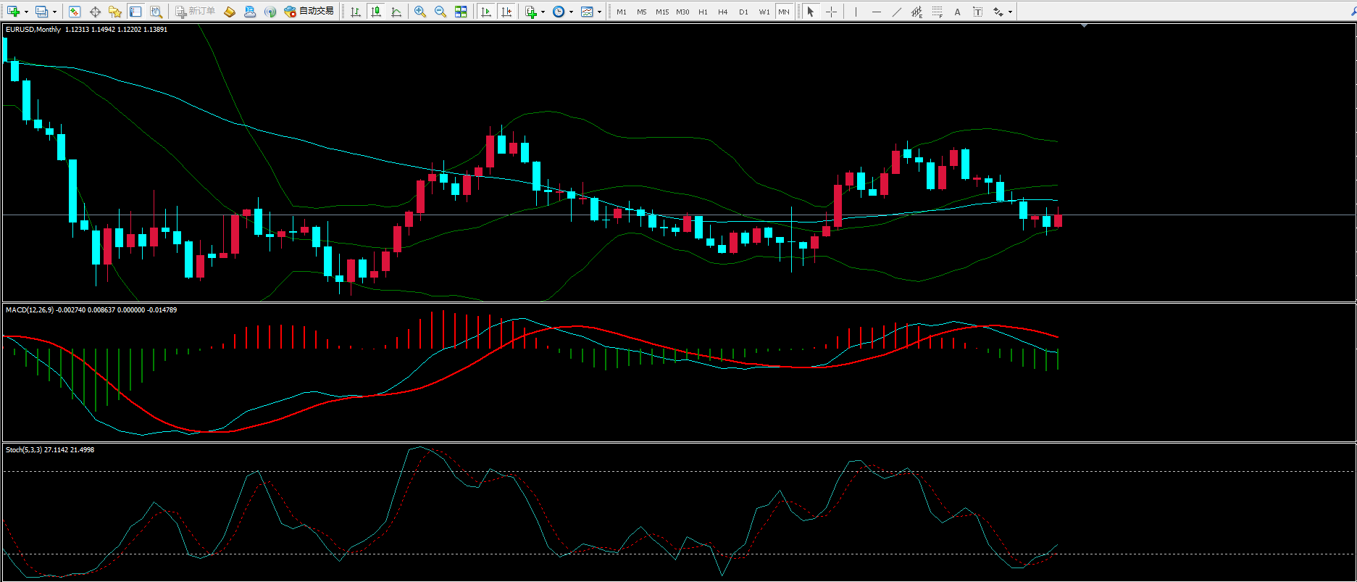This screenshot has width=1357, height=582.
Task: Expand the chart templates dropdown arrow
Action: (x=599, y=12)
